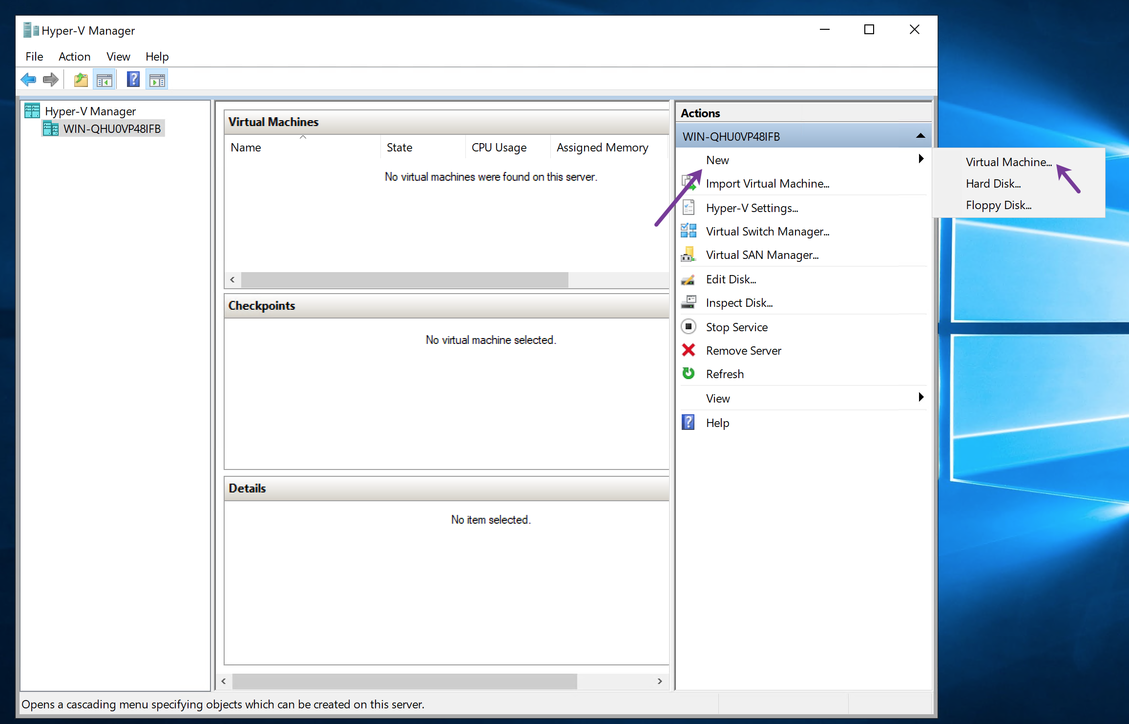Viewport: 1129px width, 724px height.
Task: Click the Virtual Switch Manager icon
Action: pyautogui.click(x=689, y=231)
